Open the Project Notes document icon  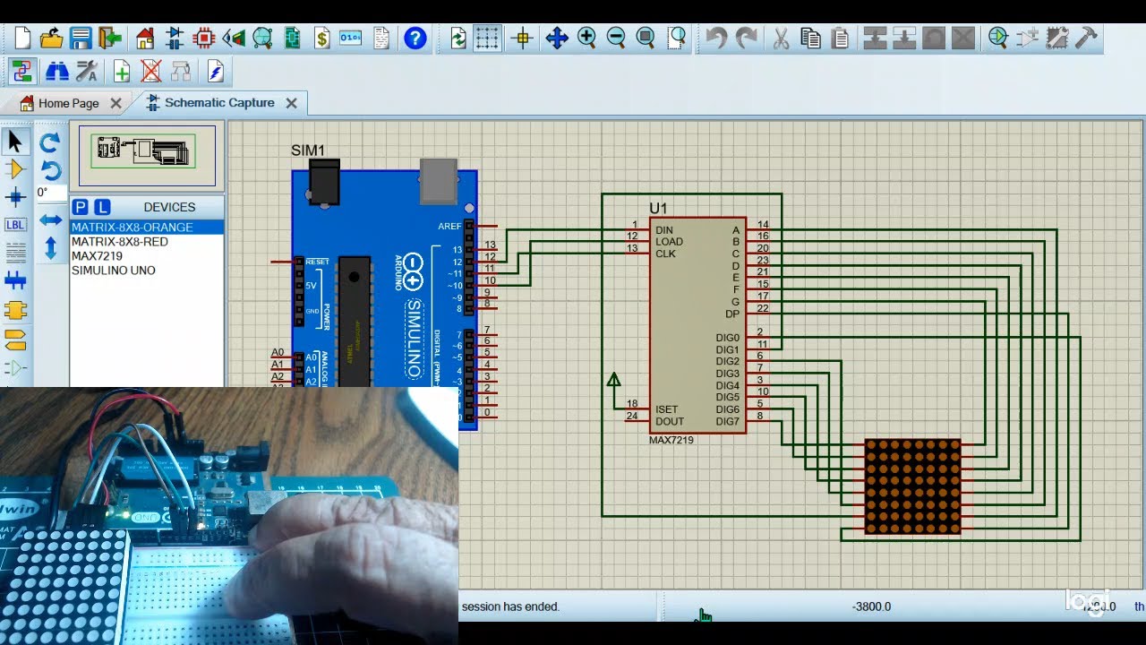click(381, 39)
